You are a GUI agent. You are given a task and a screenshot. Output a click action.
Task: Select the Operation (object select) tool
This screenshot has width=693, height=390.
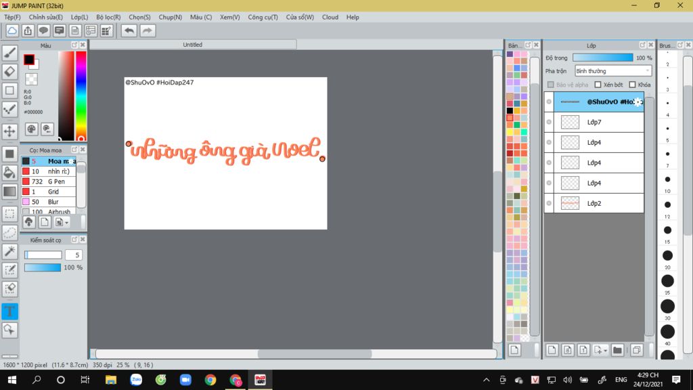(9, 330)
